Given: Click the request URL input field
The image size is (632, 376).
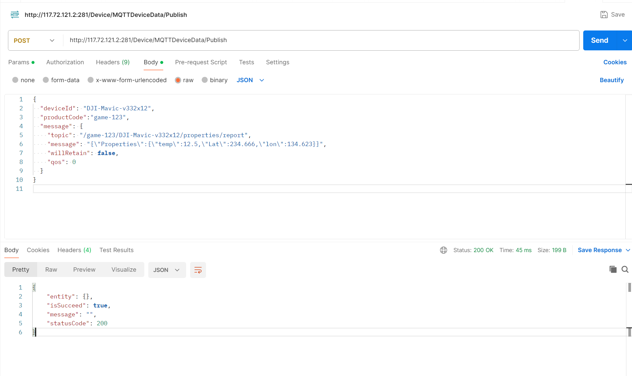Looking at the screenshot, I should point(321,40).
